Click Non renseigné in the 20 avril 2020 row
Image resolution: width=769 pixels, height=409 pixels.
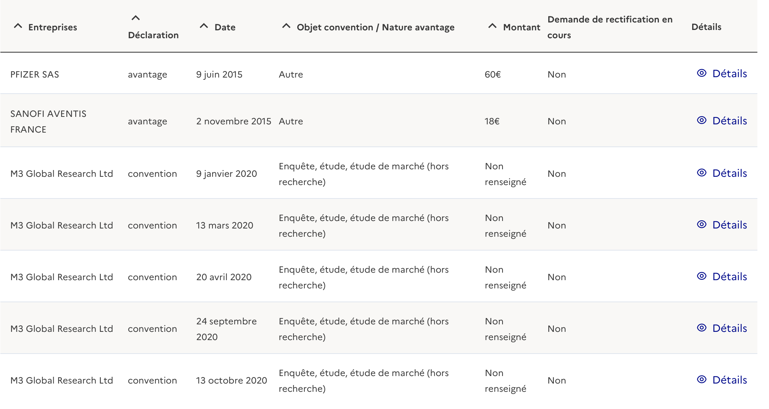[x=505, y=277]
